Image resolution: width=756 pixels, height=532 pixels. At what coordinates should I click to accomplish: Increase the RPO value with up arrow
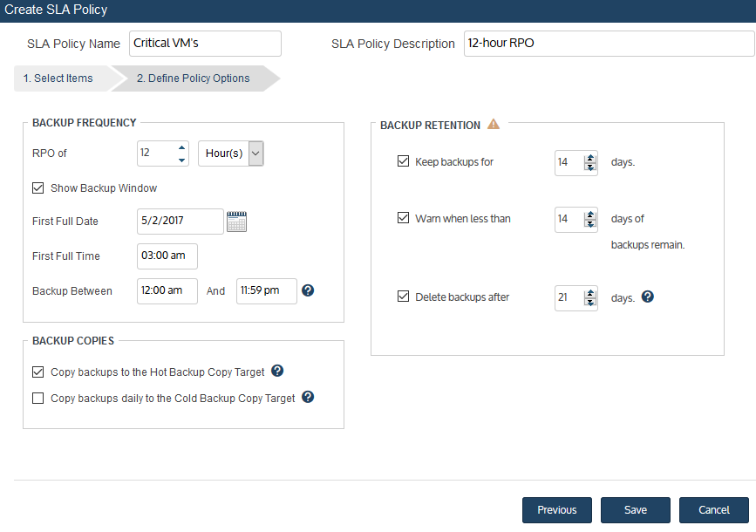[181, 147]
